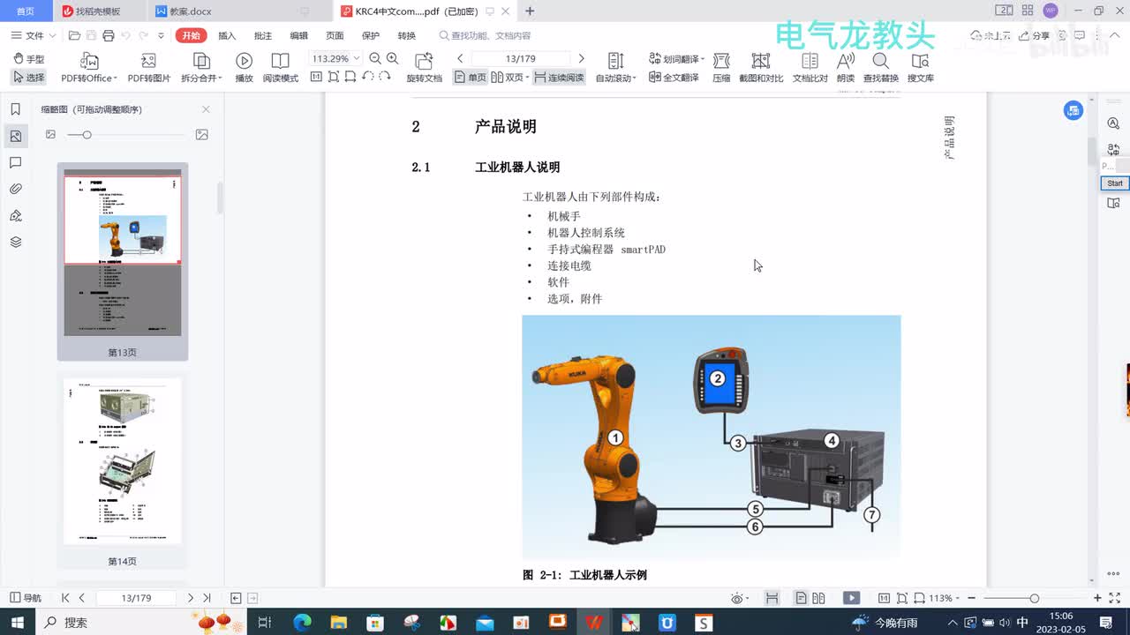
Task: Open 文档比对 document compare
Action: [810, 68]
